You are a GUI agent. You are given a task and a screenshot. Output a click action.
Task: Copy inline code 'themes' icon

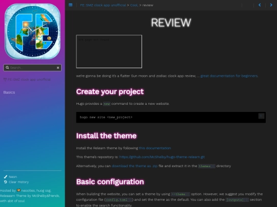coord(213,166)
